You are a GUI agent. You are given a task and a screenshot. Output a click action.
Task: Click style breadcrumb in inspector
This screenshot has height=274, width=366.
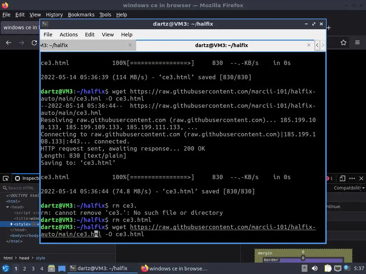[40, 258]
